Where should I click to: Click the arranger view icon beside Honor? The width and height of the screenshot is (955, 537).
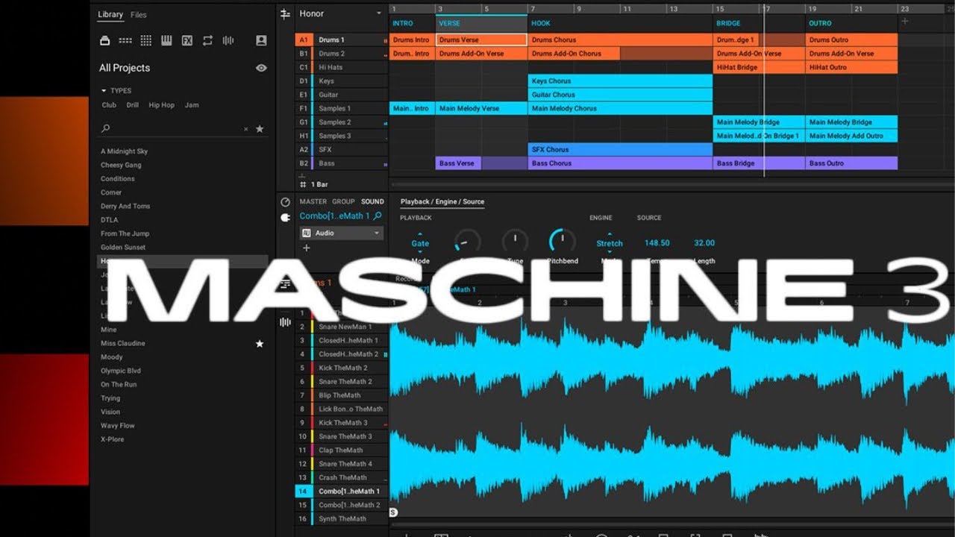click(285, 13)
